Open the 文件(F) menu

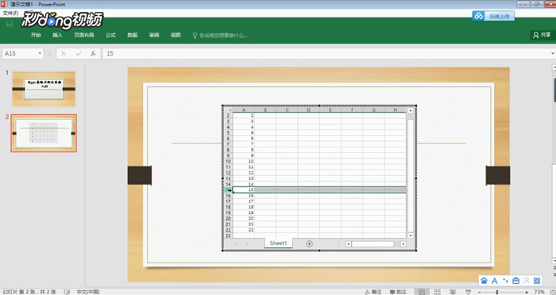coord(10,13)
